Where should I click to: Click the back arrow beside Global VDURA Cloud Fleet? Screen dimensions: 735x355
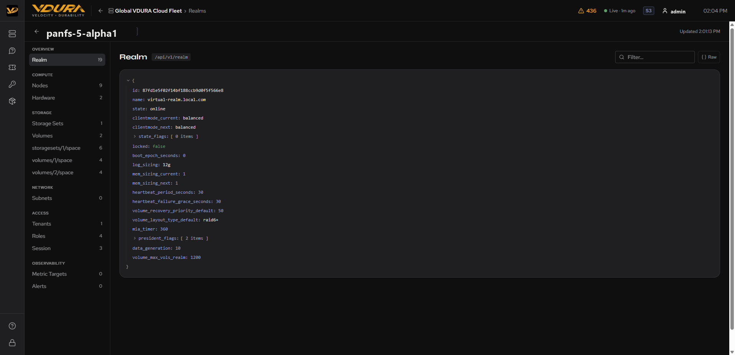point(100,11)
